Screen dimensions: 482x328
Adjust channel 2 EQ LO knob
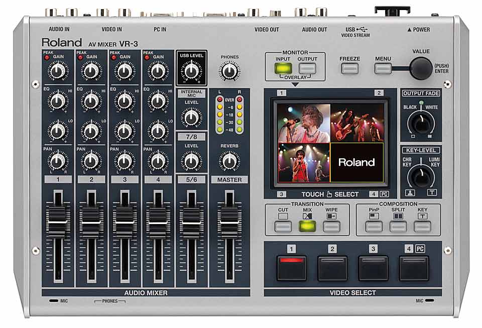click(x=91, y=131)
